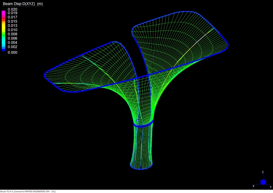273x193 pixels.
Task: Click the Beam Disp:D(XYZ) legend title
Action: pyautogui.click(x=23, y=4)
